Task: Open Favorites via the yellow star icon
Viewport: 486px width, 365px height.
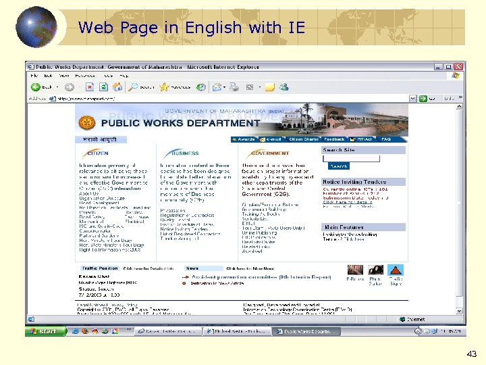Action: pos(164,87)
